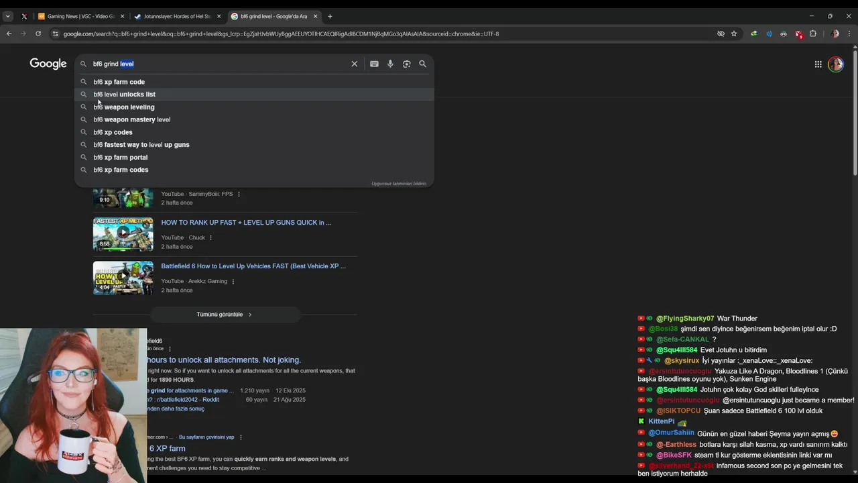Expand 'Tümünü görüntüle' to view all videos
Image resolution: width=858 pixels, height=483 pixels.
click(225, 315)
